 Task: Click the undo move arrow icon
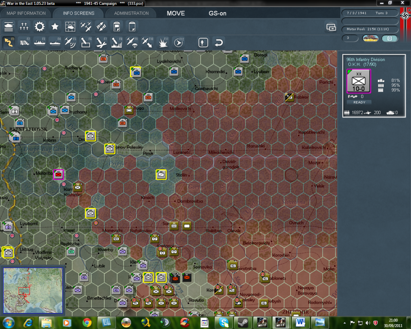click(219, 43)
